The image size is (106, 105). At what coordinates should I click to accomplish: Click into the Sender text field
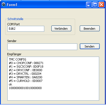click(x=42, y=47)
